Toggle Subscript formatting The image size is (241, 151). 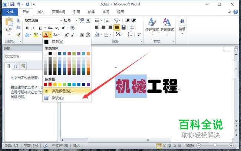[57, 28]
